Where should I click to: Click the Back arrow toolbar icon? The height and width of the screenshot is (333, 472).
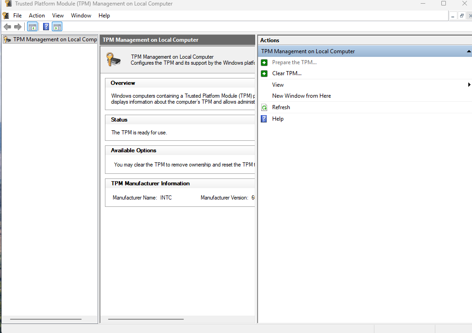7,27
